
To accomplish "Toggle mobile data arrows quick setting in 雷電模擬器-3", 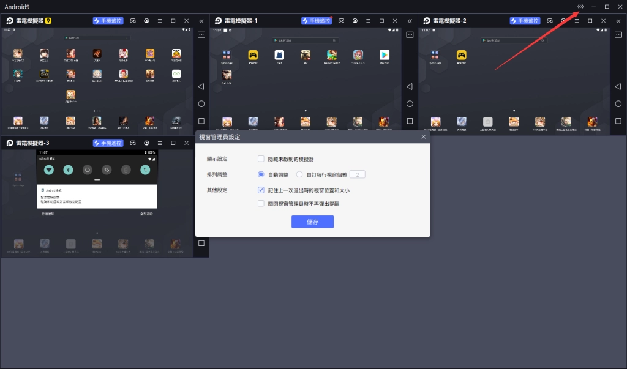I will [145, 170].
